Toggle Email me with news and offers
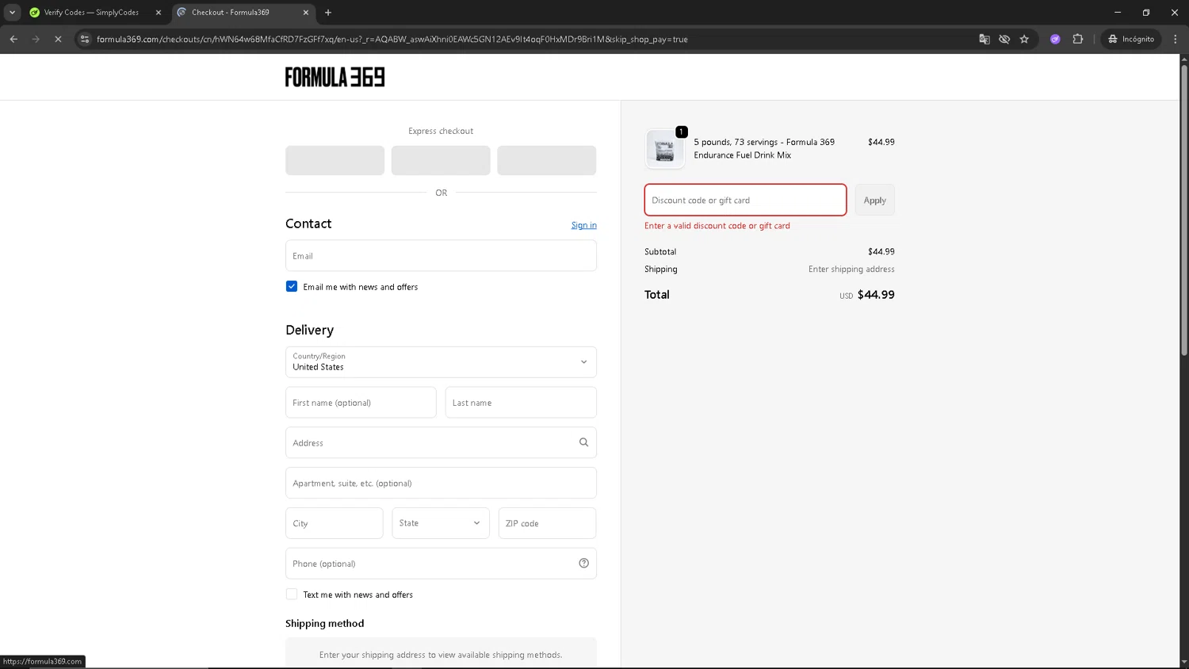 click(x=292, y=286)
